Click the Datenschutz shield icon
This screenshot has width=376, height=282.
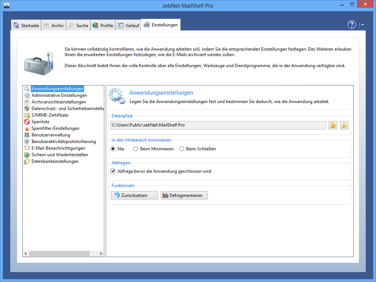pos(27,109)
